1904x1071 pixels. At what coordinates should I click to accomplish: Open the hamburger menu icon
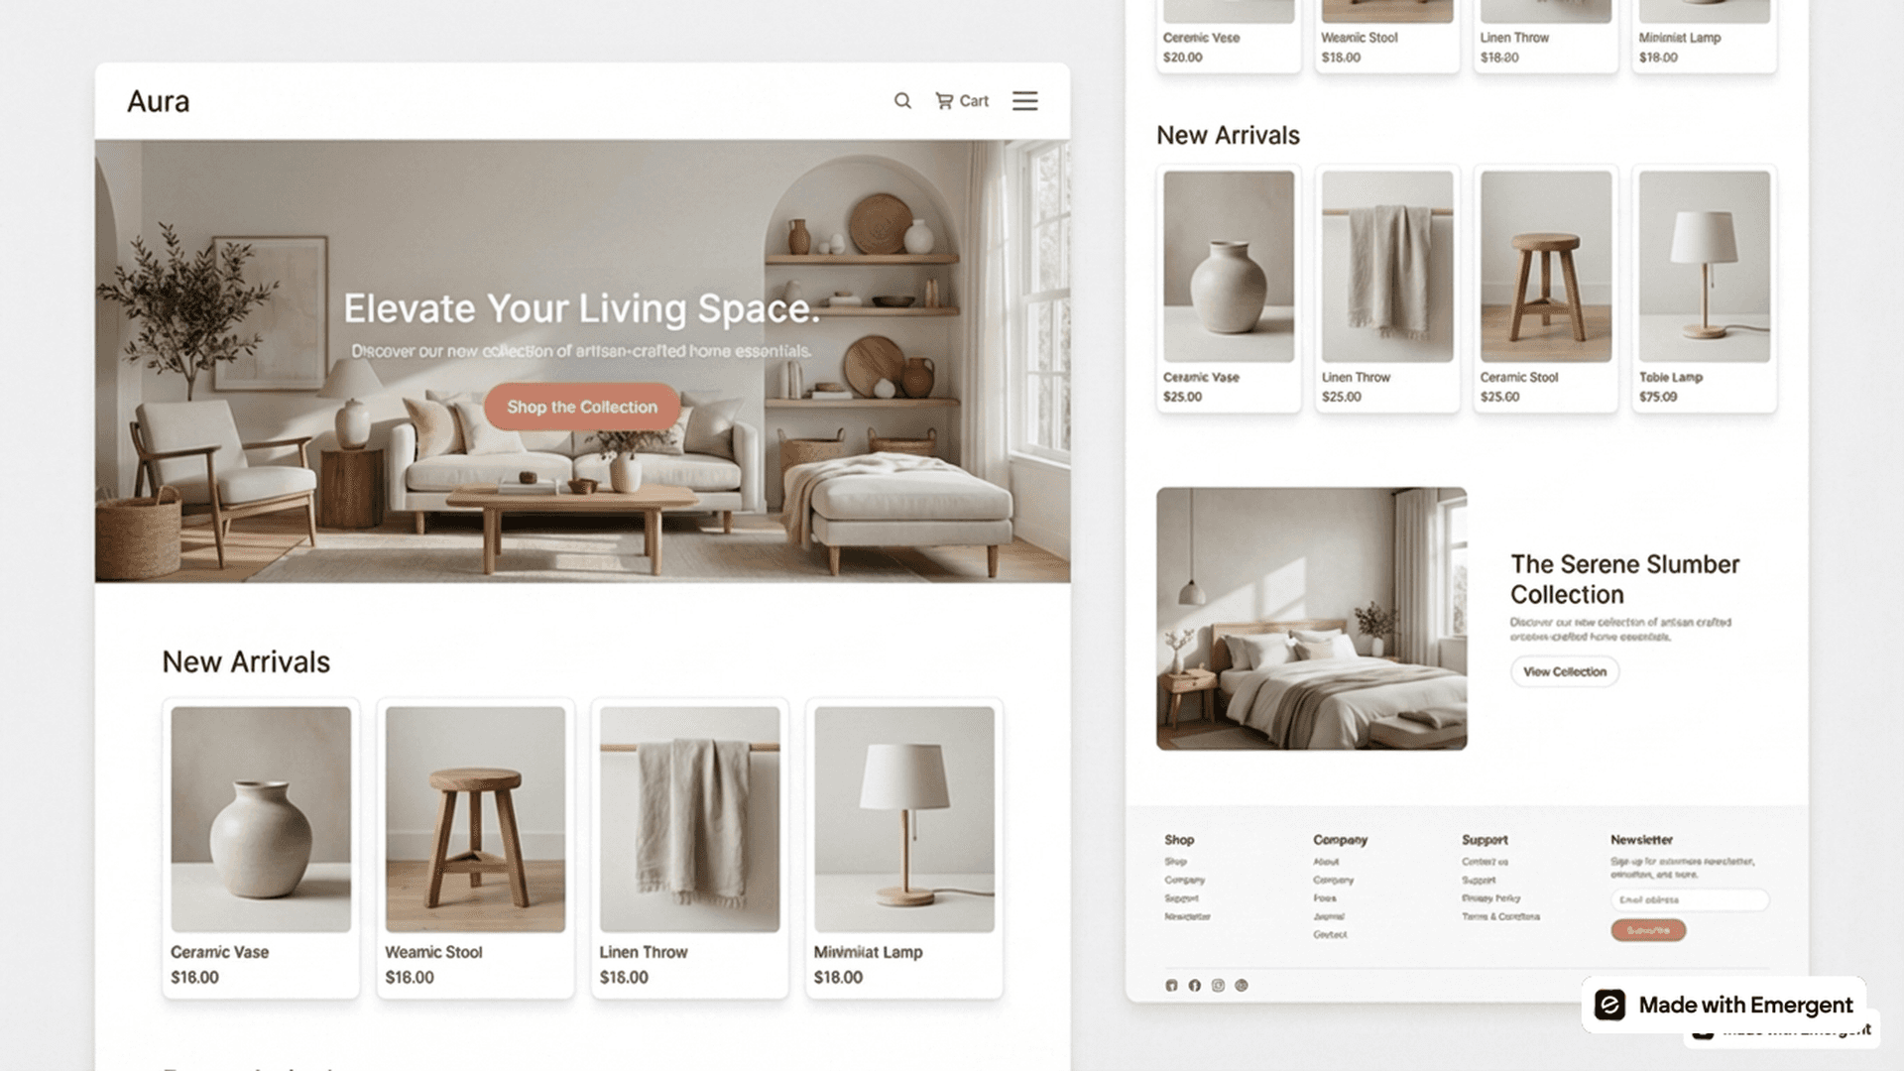pos(1024,101)
